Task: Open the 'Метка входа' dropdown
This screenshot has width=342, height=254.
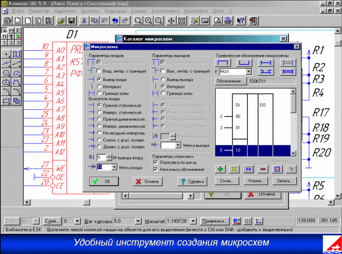Action: 114,167
